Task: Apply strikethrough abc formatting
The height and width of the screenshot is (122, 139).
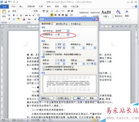Action: pyautogui.click(x=26, y=15)
